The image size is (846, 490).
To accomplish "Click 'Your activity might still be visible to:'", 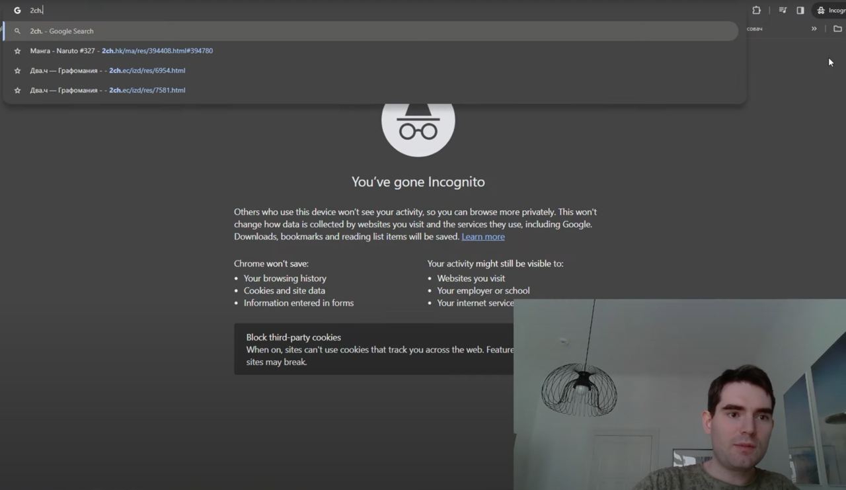I will click(x=495, y=264).
